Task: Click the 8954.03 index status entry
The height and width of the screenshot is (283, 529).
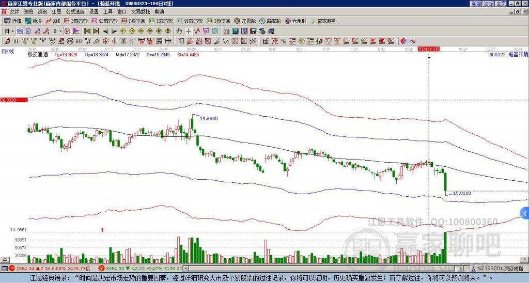Action: 141,269
